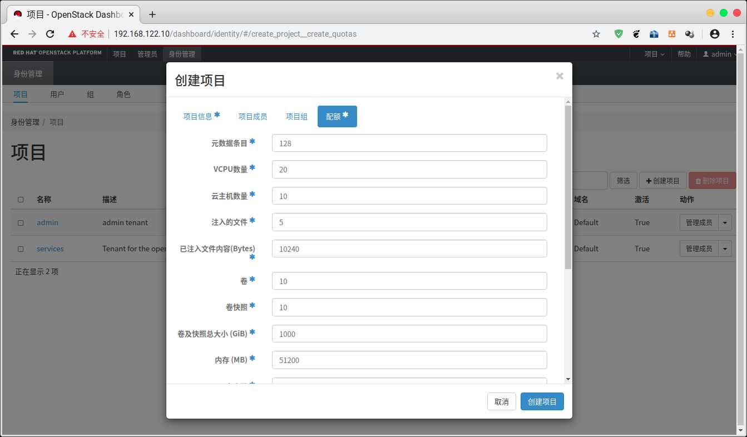Click the 筛选 filter button
747x437 pixels.
(x=624, y=181)
